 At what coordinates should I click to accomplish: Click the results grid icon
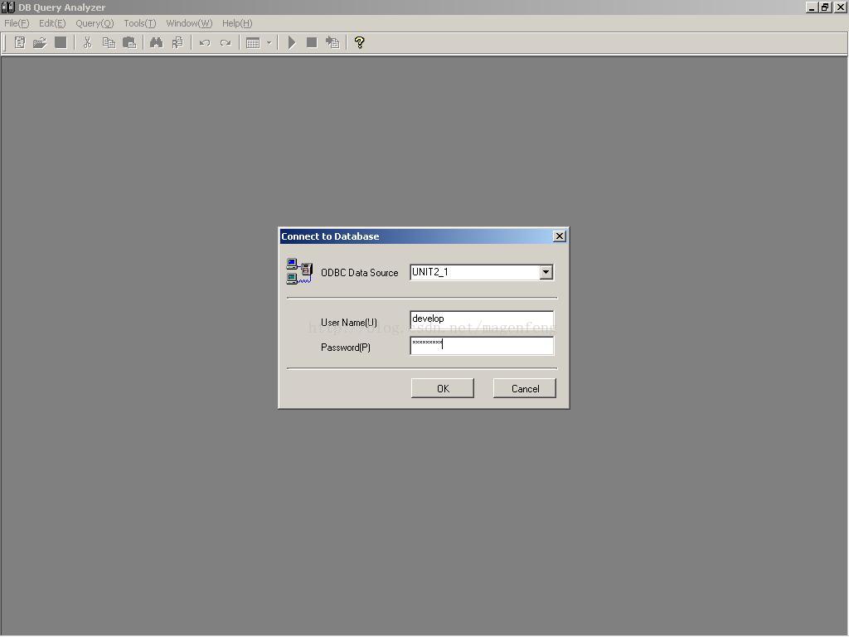(x=253, y=42)
